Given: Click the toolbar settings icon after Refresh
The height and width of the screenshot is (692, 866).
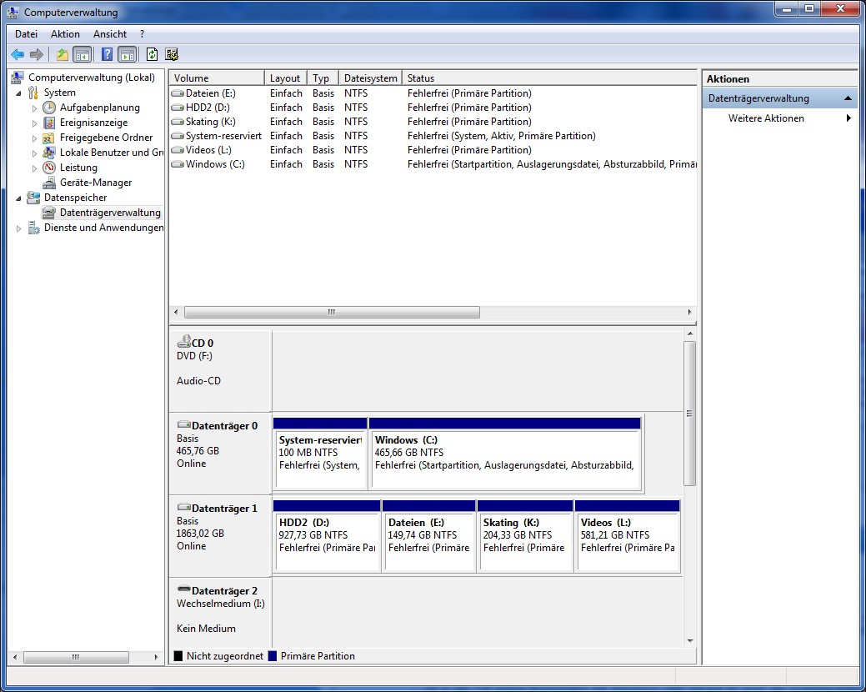Looking at the screenshot, I should click(172, 54).
